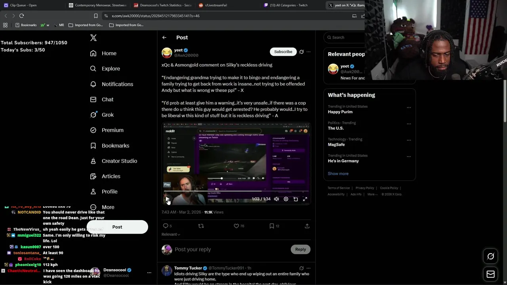507x285 pixels.
Task: Click the X logo icon
Action: tap(93, 38)
